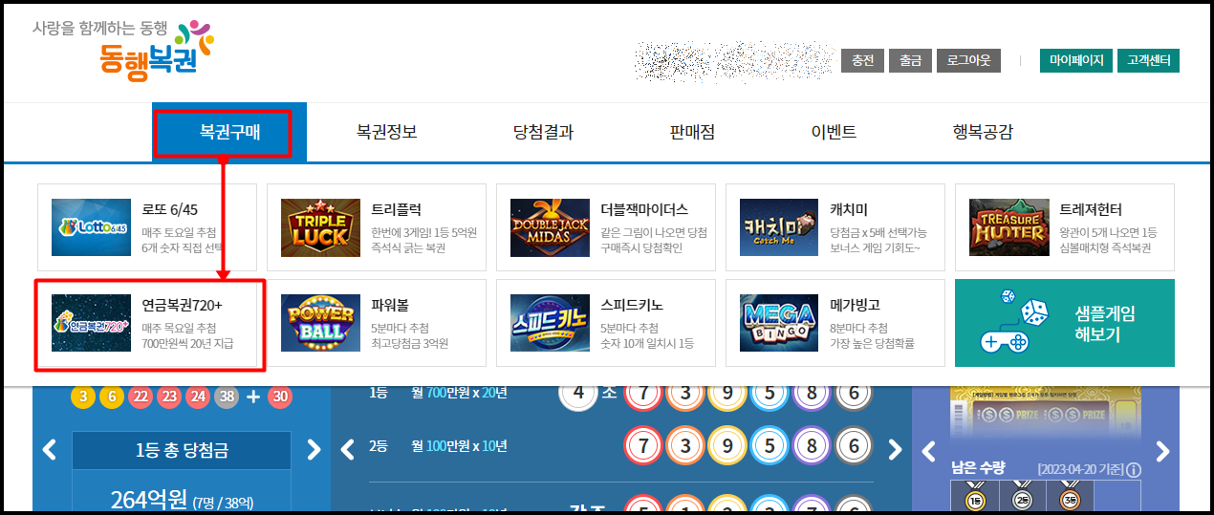Open the Treasure Hunter game icon
The image size is (1214, 515).
point(1008,226)
